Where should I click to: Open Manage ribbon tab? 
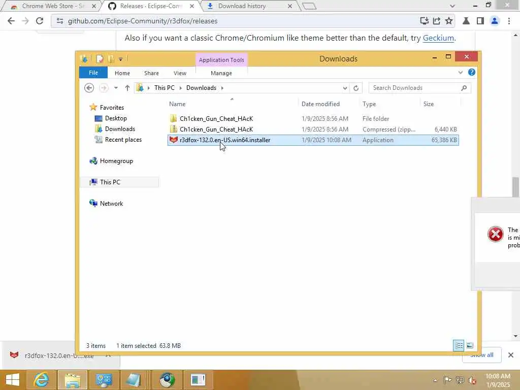pyautogui.click(x=221, y=73)
